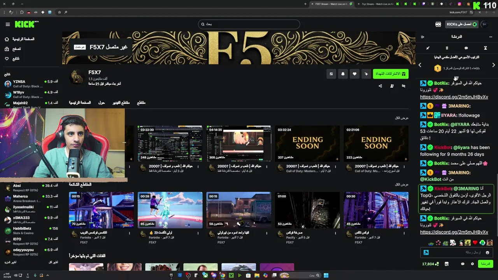The width and height of the screenshot is (498, 280).
Task: Click the trash clear-chat icon
Action: coord(447,48)
